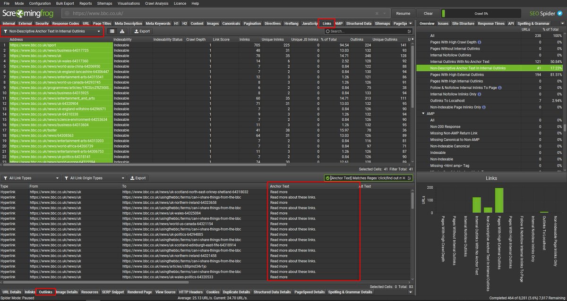
Task: Click info icon next to Pages With High Crawl Depth
Action: pyautogui.click(x=479, y=42)
